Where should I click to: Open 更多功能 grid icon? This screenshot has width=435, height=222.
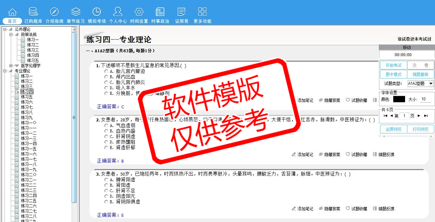(202, 12)
